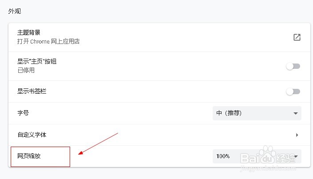The width and height of the screenshot is (313, 179).
Task: Click the red arrow annotation
Action: click(x=98, y=143)
